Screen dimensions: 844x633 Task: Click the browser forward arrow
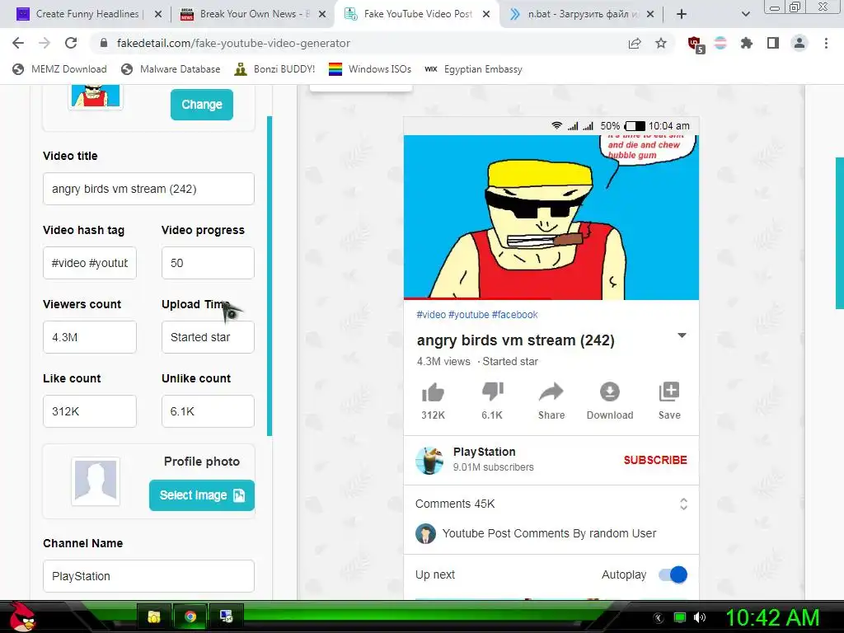click(45, 43)
